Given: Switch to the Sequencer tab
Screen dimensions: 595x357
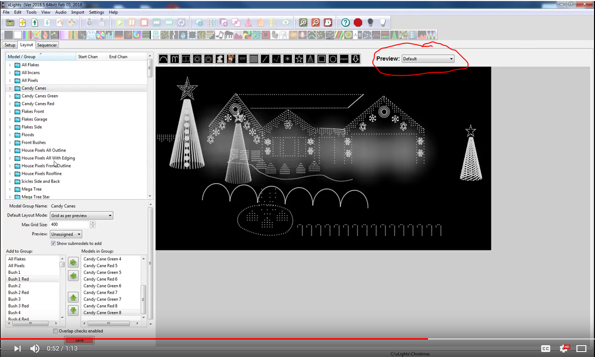Looking at the screenshot, I should [47, 45].
